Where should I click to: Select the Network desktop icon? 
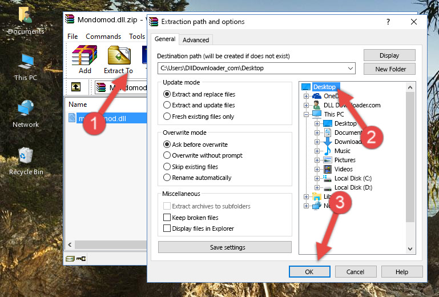point(26,114)
